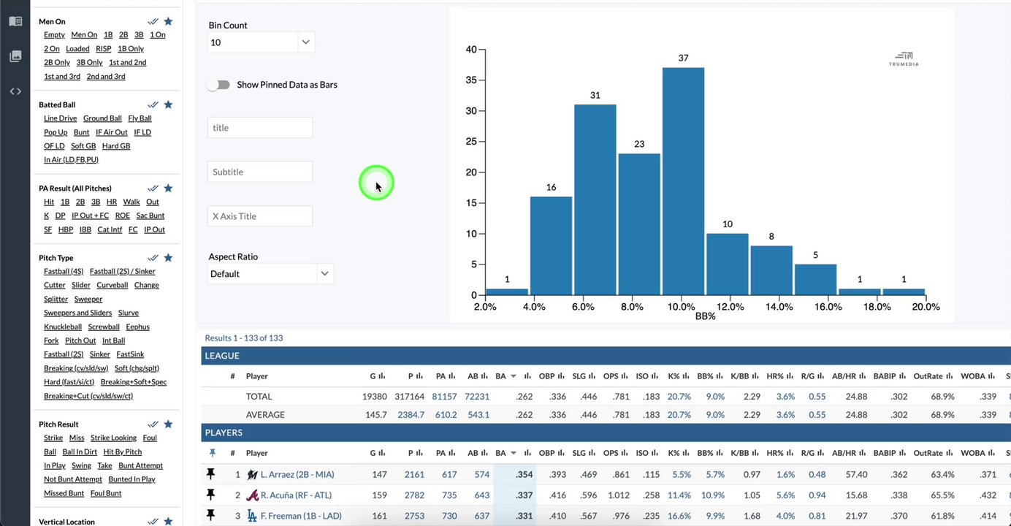Image resolution: width=1011 pixels, height=526 pixels.
Task: Click double-check icon for Pitch Result filter
Action: [153, 424]
